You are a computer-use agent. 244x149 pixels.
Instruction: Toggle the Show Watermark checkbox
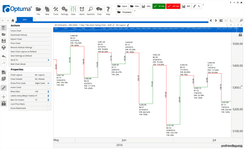pyautogui.click(x=48, y=108)
